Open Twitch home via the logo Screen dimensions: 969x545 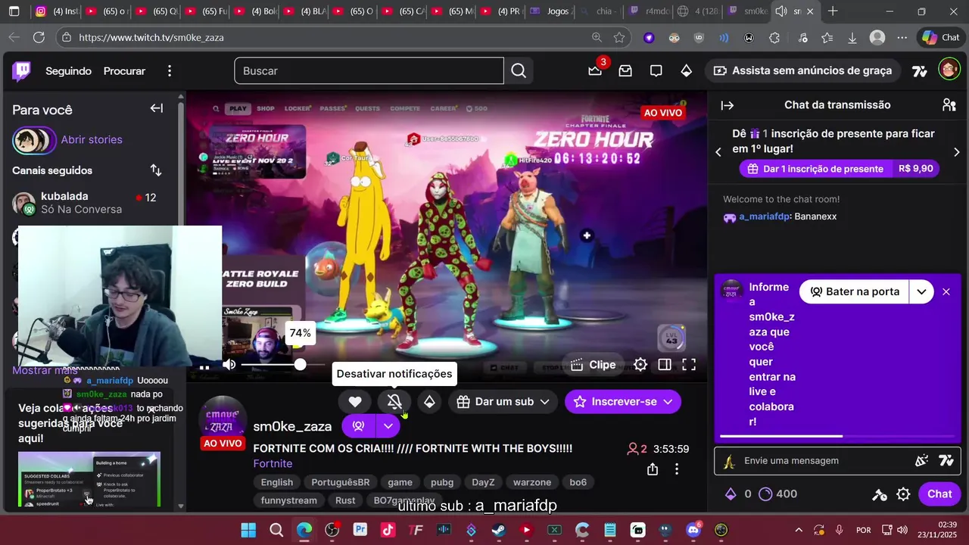[21, 71]
